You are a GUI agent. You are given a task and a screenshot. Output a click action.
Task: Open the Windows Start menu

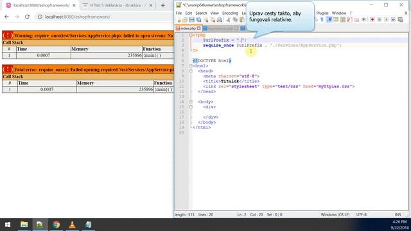click(x=8, y=225)
